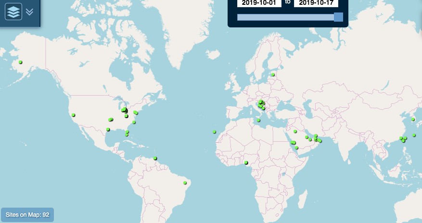The height and width of the screenshot is (223, 422).
Task: Click the date range slider handle
Action: tap(338, 17)
